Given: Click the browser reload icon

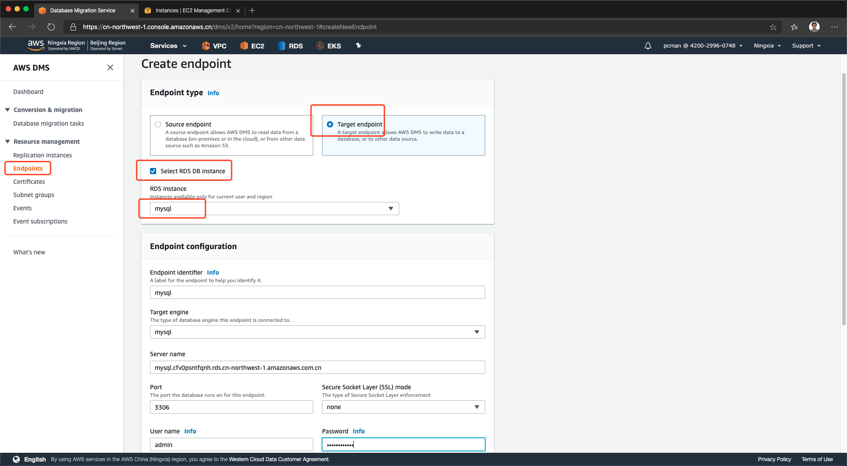Looking at the screenshot, I should coord(51,27).
